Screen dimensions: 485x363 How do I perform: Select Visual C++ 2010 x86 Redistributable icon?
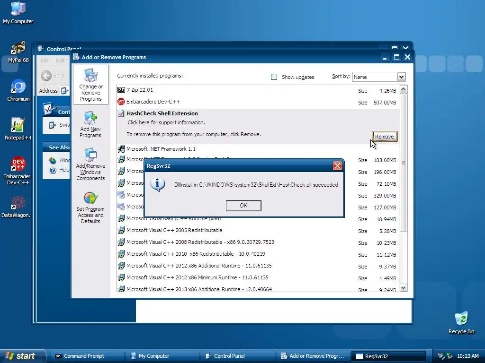tap(121, 254)
